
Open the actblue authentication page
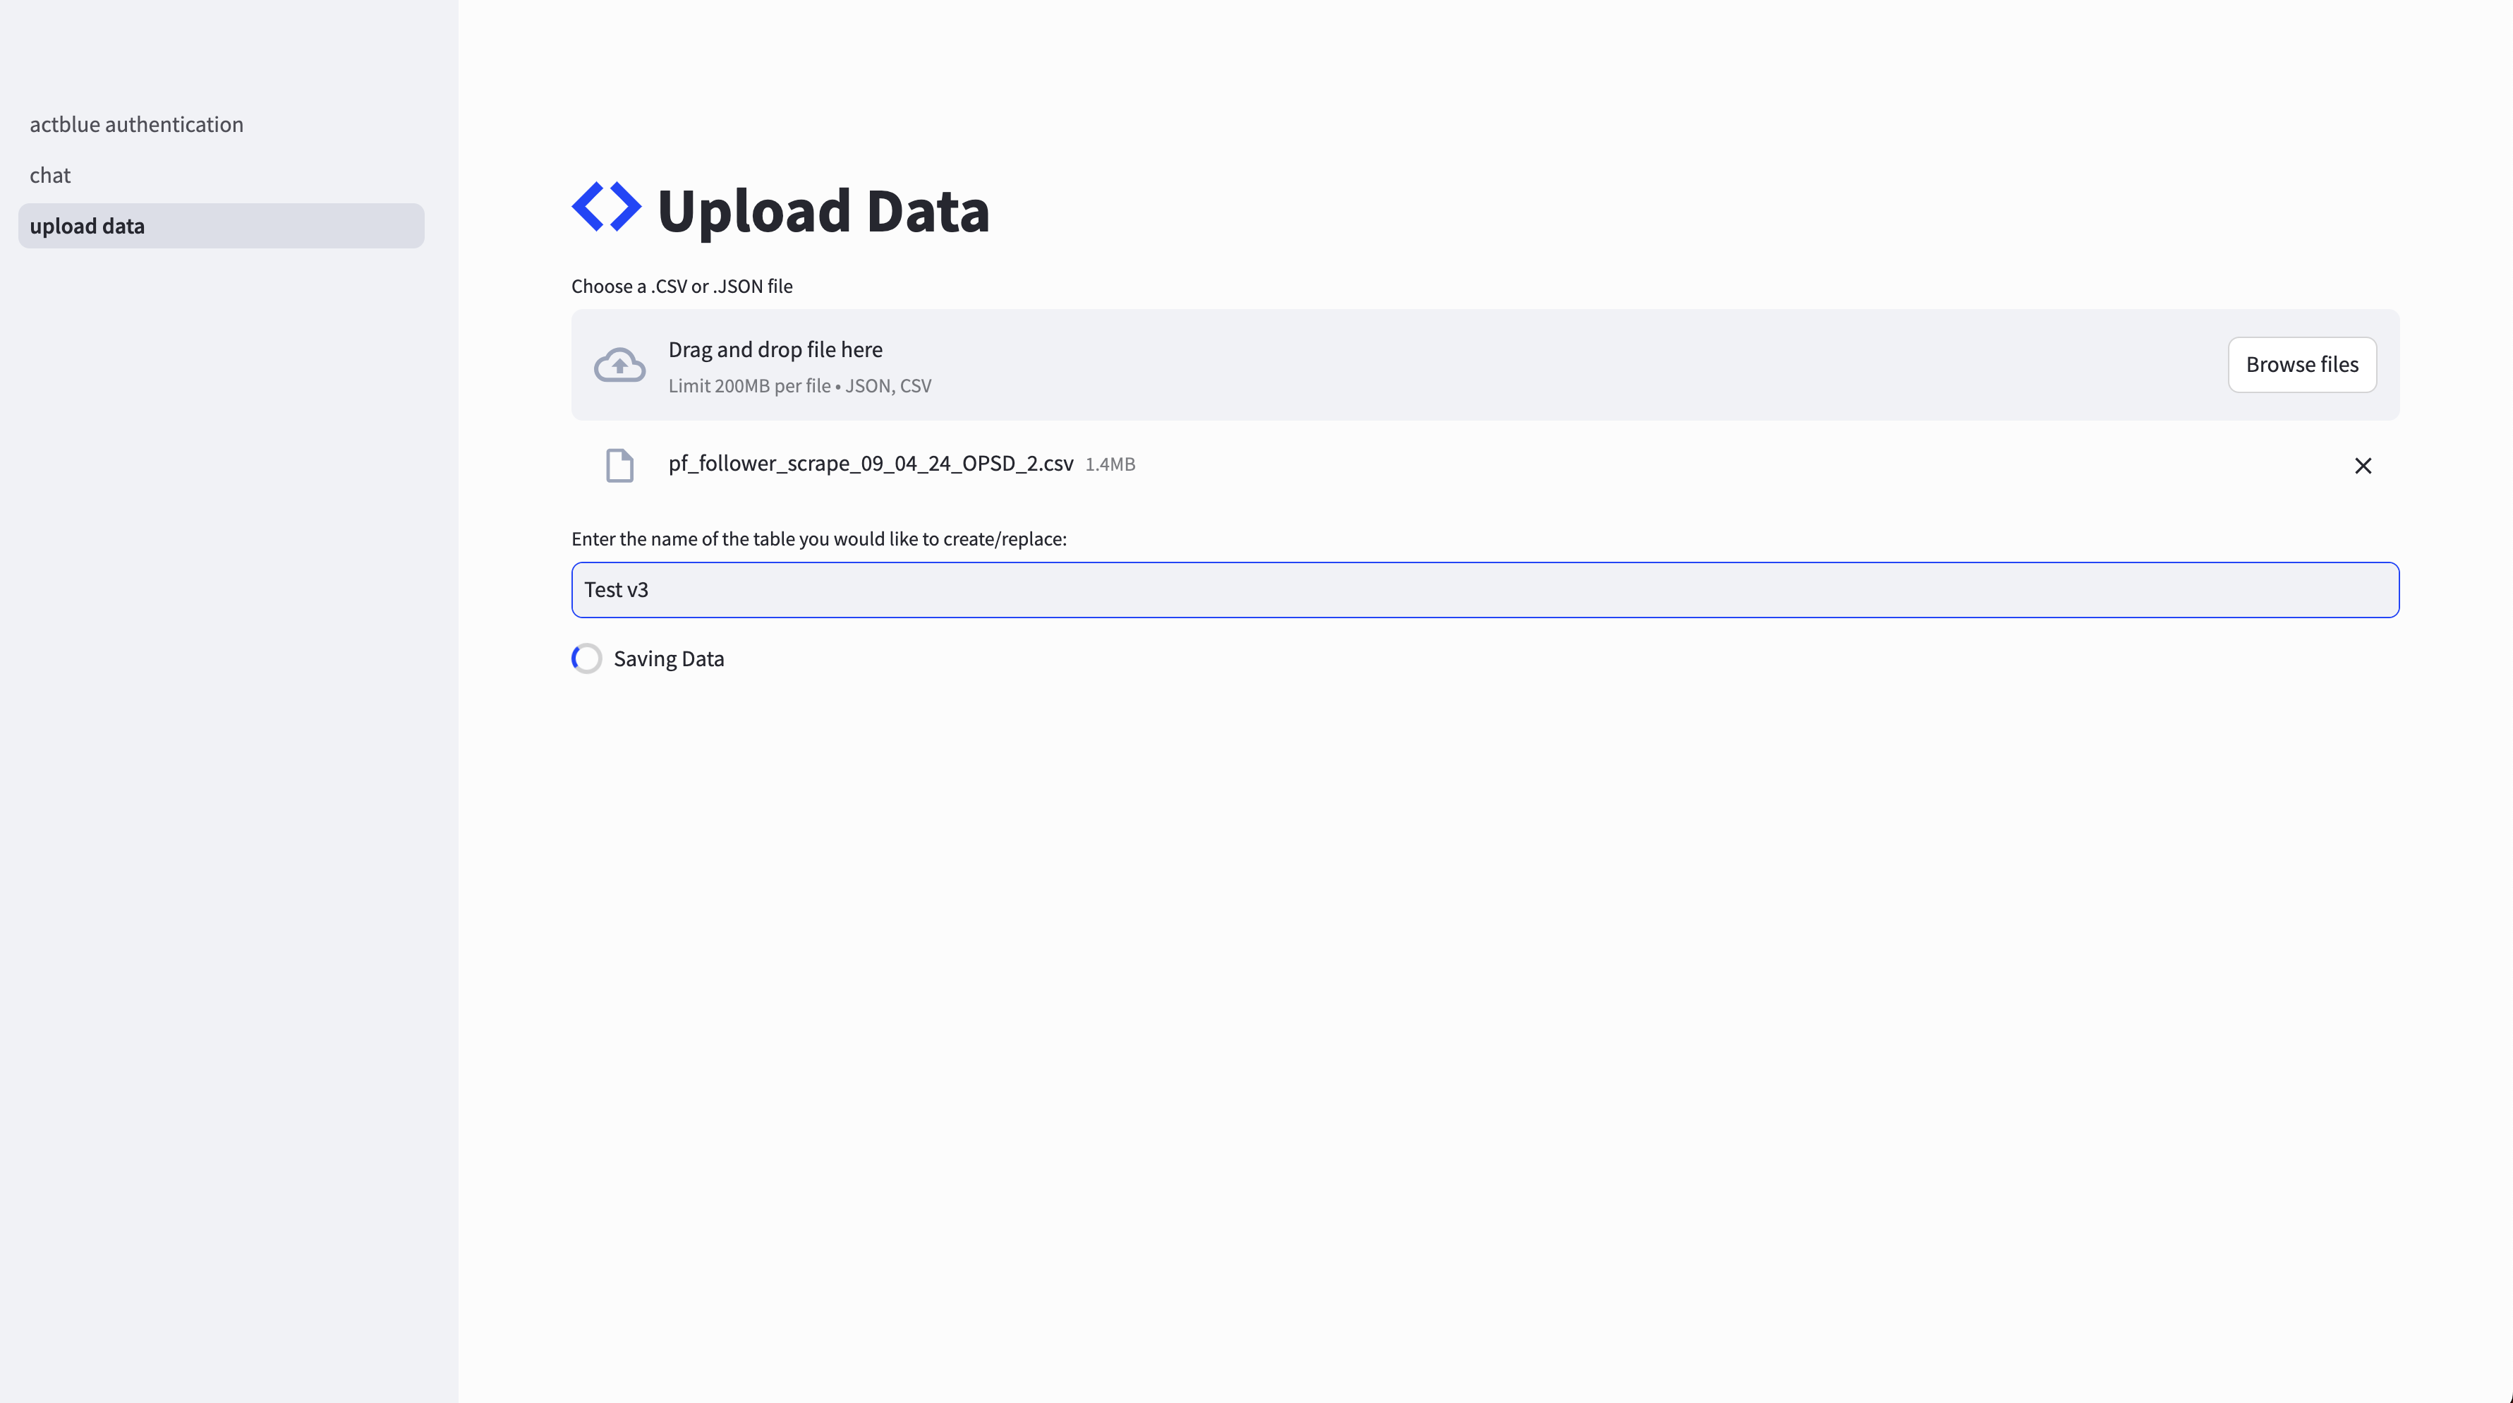click(x=137, y=124)
